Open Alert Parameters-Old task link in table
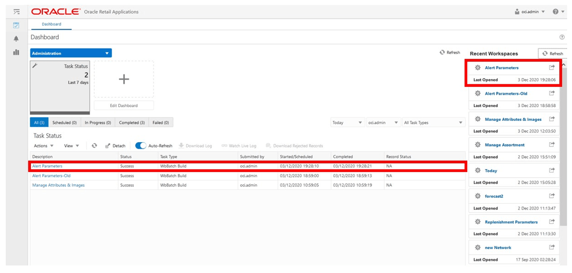This screenshot has width=572, height=273. [51, 175]
